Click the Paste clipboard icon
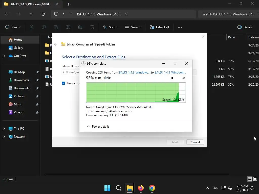This screenshot has height=194, width=259. (x=56, y=27)
